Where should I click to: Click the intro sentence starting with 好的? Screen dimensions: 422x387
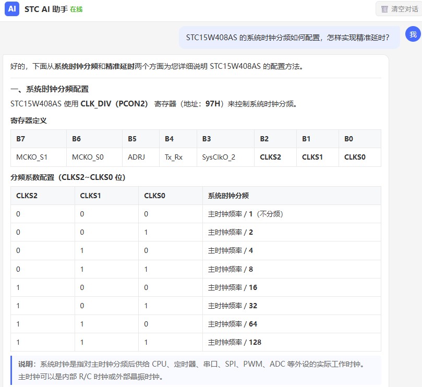pos(156,66)
